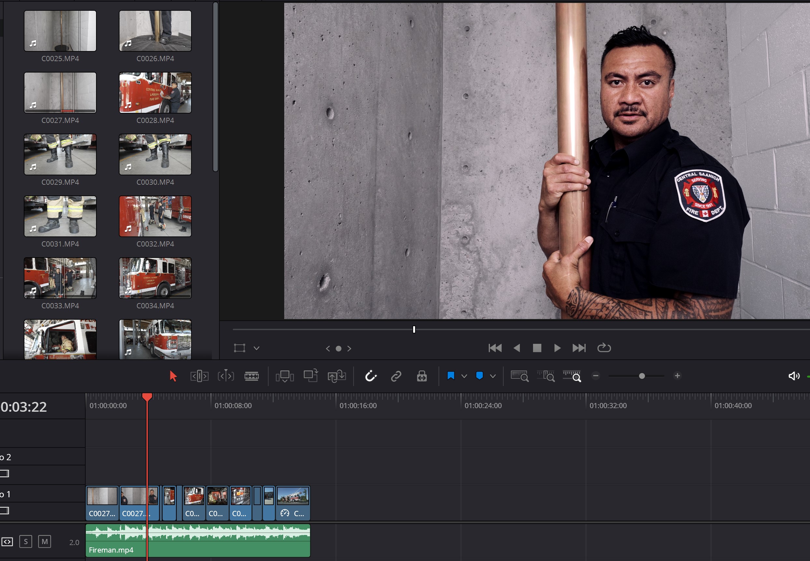Select first C0027 clip on timeline
Image resolution: width=810 pixels, height=561 pixels.
tap(102, 503)
